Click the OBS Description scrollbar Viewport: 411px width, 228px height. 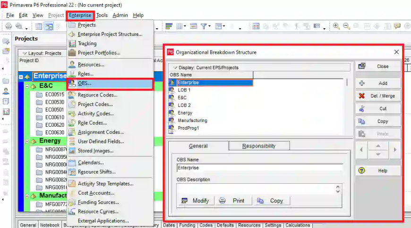tap(338, 189)
